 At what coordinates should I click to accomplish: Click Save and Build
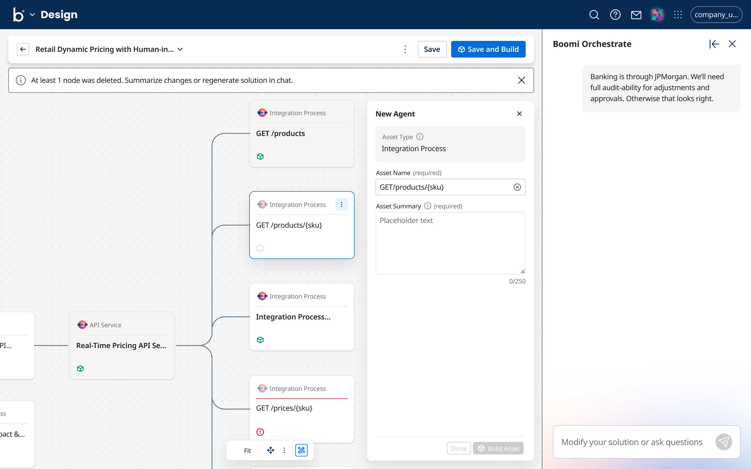point(488,49)
